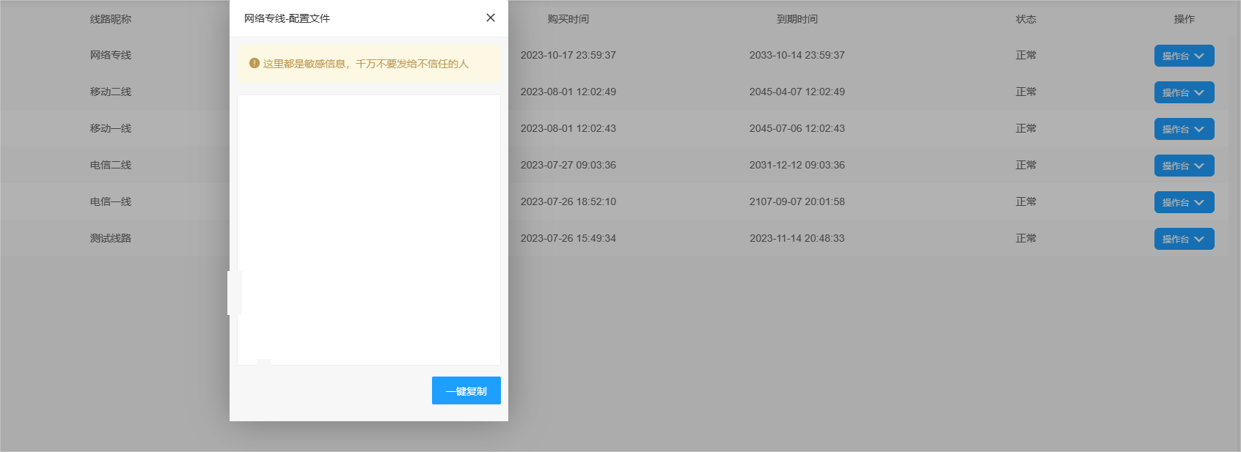
Task: Select the 到期时间 column header
Action: [797, 19]
